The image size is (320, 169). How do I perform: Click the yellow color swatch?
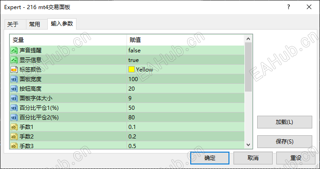coord(132,69)
